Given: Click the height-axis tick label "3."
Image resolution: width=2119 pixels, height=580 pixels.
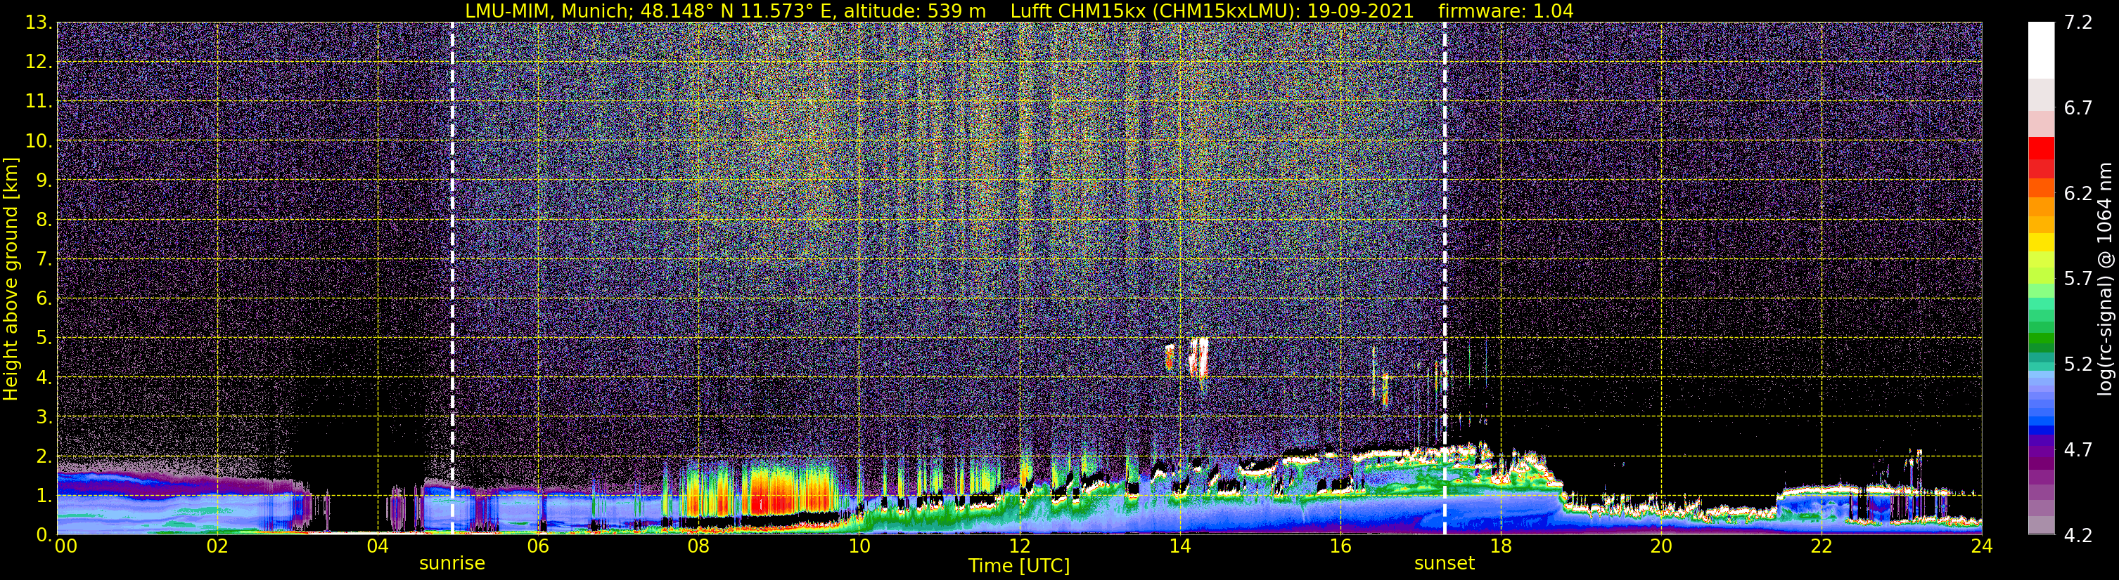Looking at the screenshot, I should pyautogui.click(x=44, y=417).
